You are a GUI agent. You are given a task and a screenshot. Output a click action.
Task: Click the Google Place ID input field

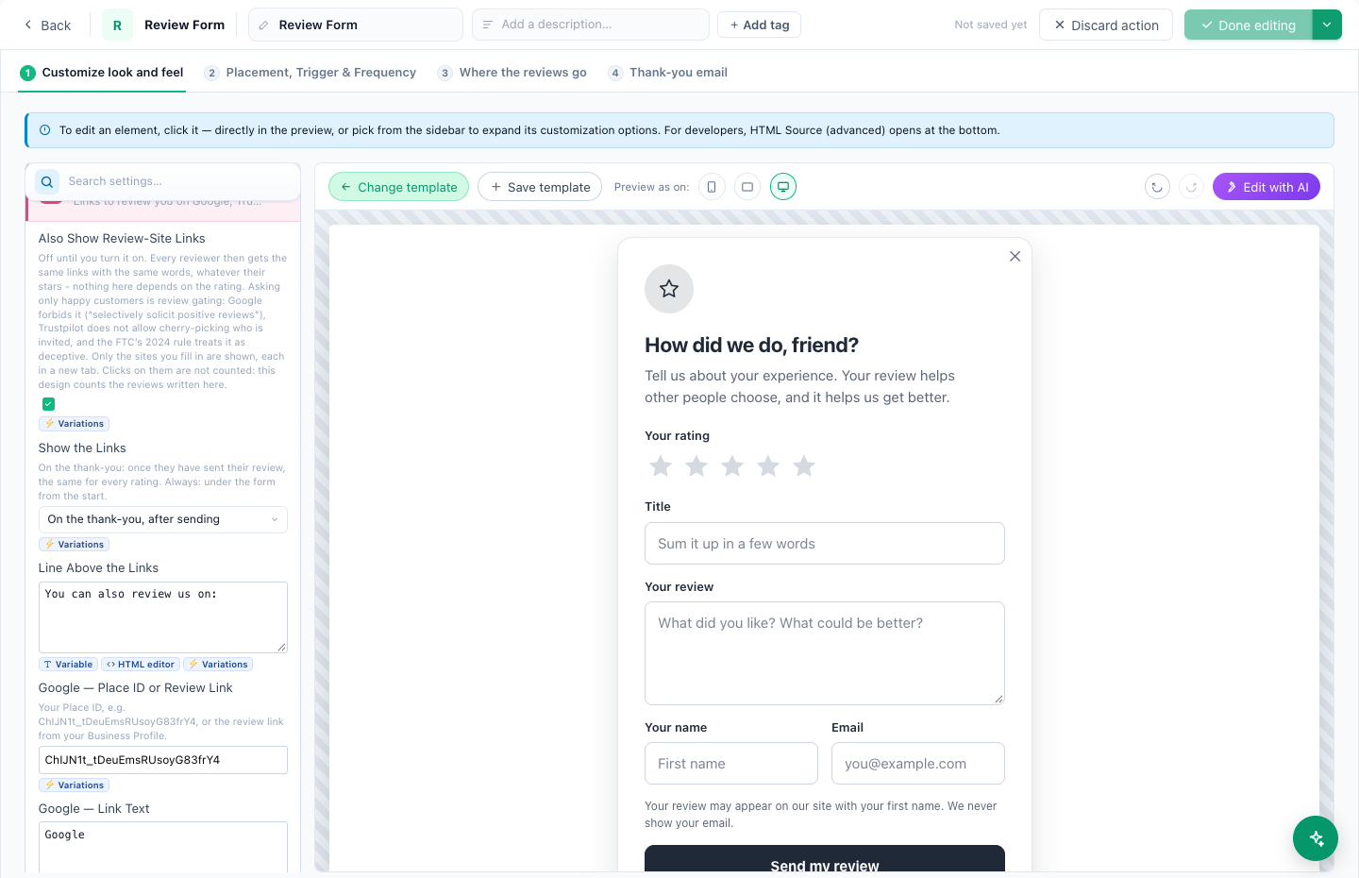(162, 760)
